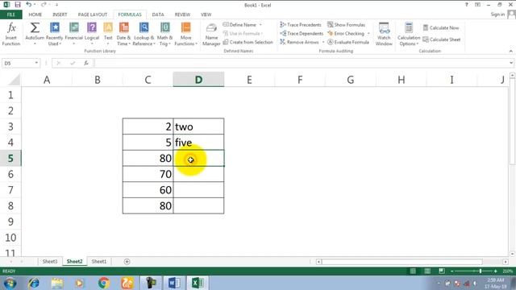516x290 pixels.
Task: Open the FILE tab
Action: (x=11, y=14)
